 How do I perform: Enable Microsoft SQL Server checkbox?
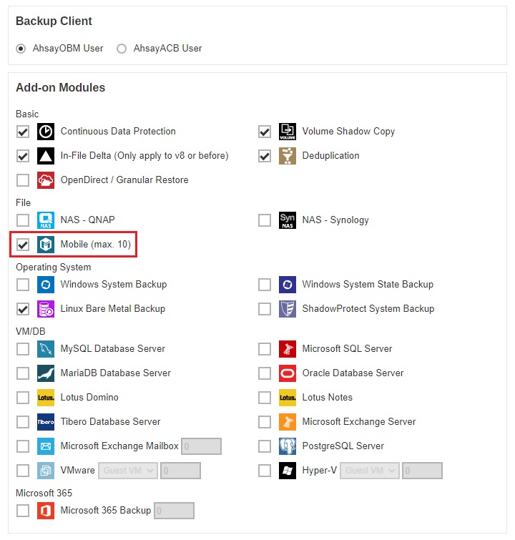click(265, 349)
